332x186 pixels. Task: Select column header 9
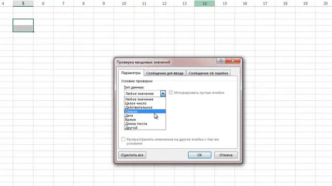click(104, 4)
